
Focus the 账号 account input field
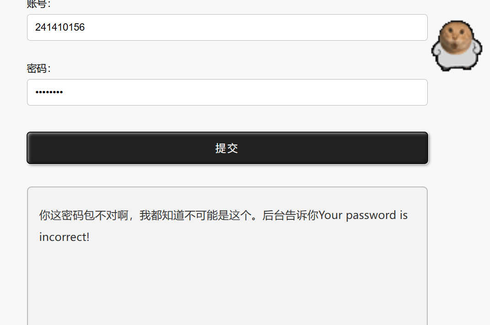pyautogui.click(x=227, y=27)
